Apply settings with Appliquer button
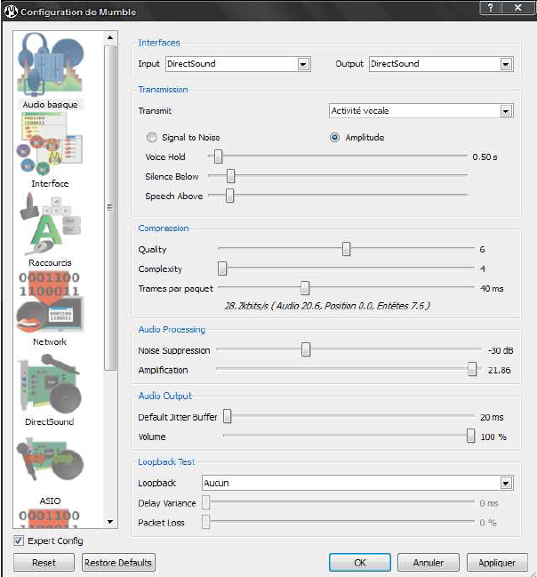 coord(497,563)
